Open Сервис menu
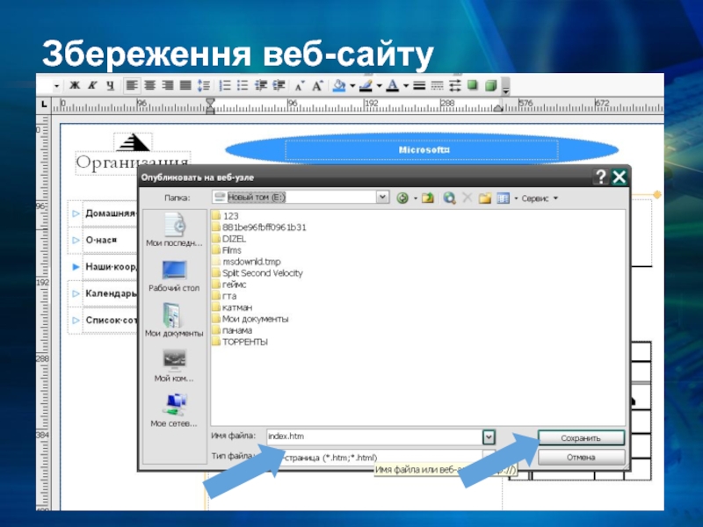703x527 pixels. [540, 199]
